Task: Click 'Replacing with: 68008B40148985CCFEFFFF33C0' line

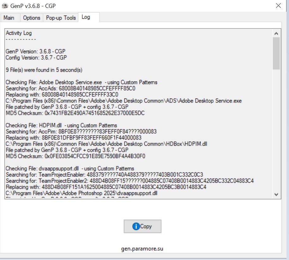Action: (x=62, y=94)
